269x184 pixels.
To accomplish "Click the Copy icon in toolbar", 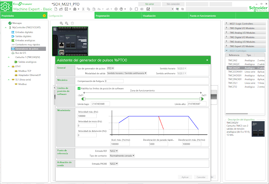I will point(88,9).
